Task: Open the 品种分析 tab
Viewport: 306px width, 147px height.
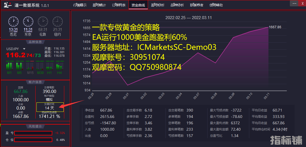Action: (x=177, y=5)
